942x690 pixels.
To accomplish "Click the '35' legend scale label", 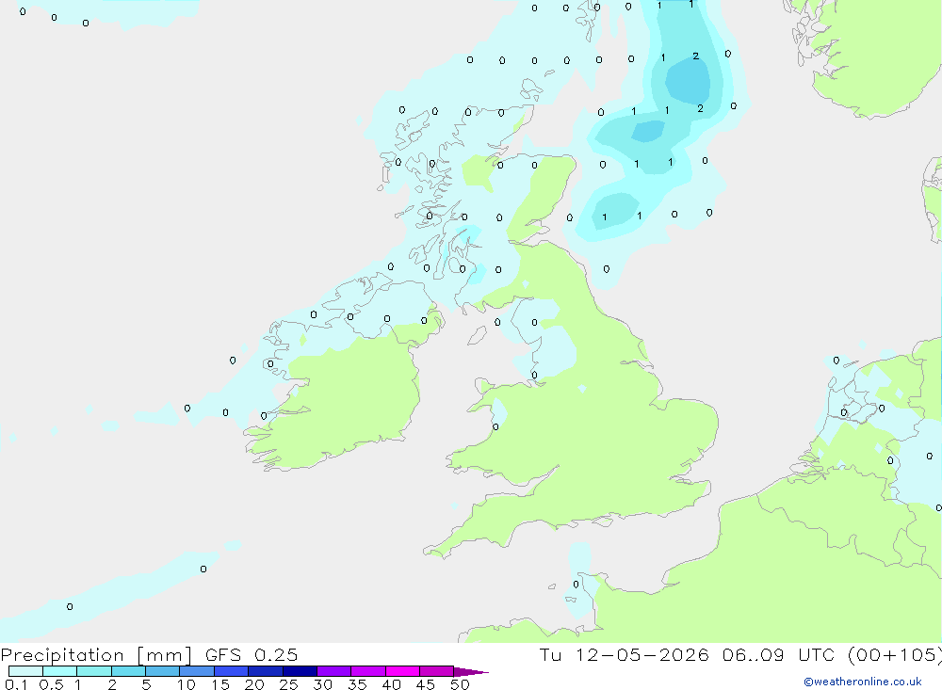I will [357, 684].
